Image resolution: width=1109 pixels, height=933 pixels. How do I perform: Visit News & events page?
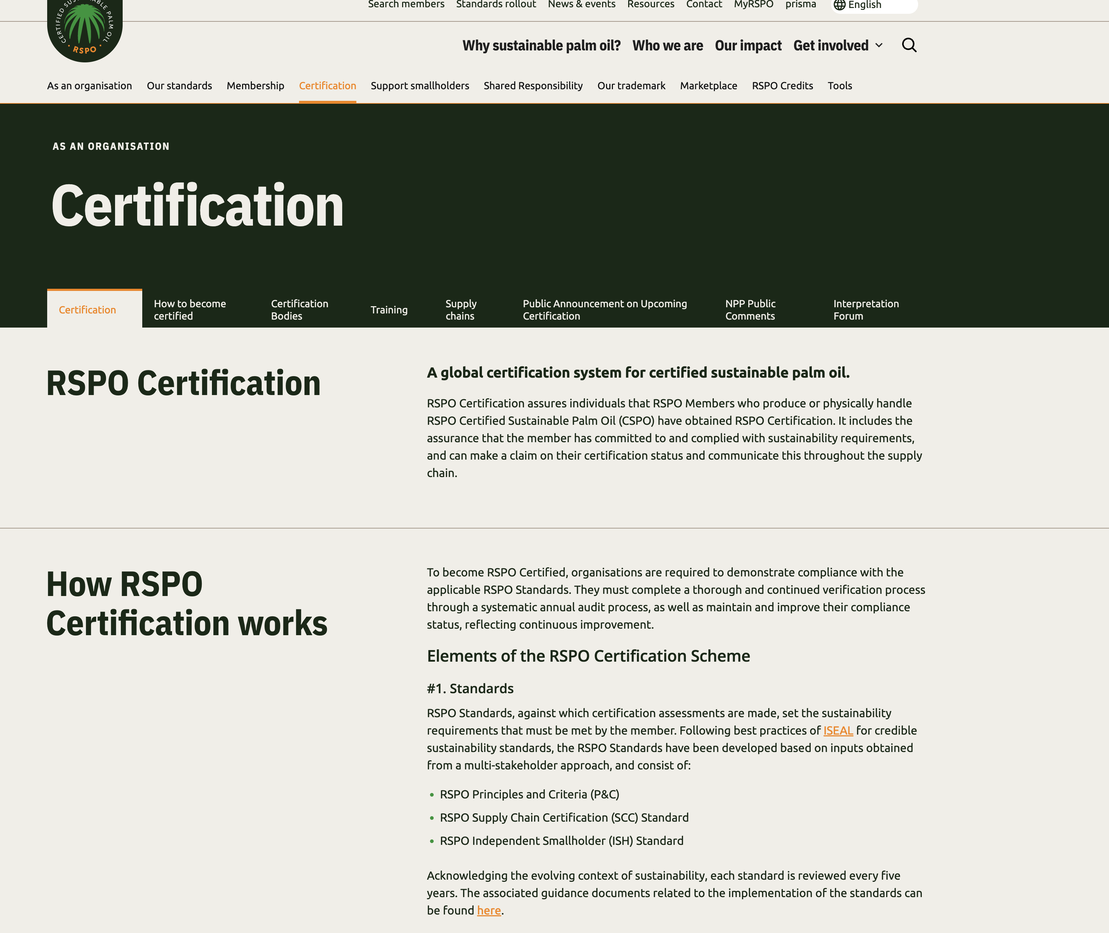pyautogui.click(x=581, y=5)
